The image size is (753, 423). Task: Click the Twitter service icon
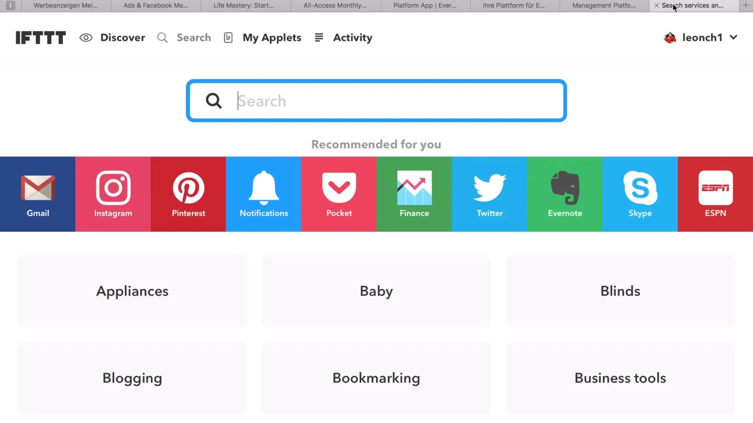pos(490,194)
